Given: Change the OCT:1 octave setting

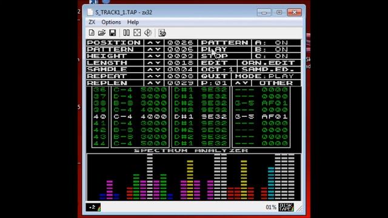Looking at the screenshot, I should 217,70.
